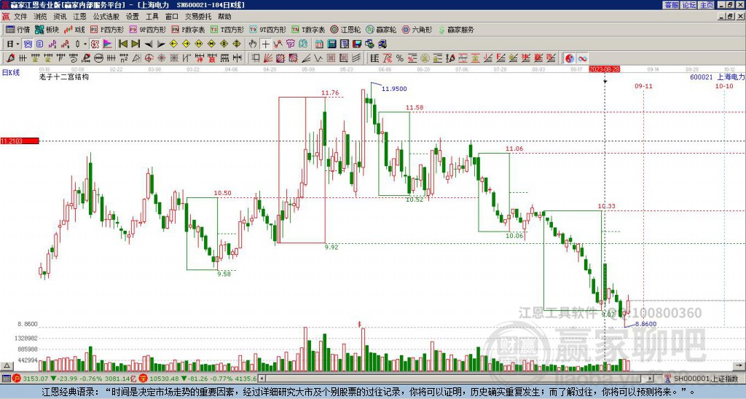Select the zigzag wave line tool
This screenshot has height=399, width=746.
(318, 58)
